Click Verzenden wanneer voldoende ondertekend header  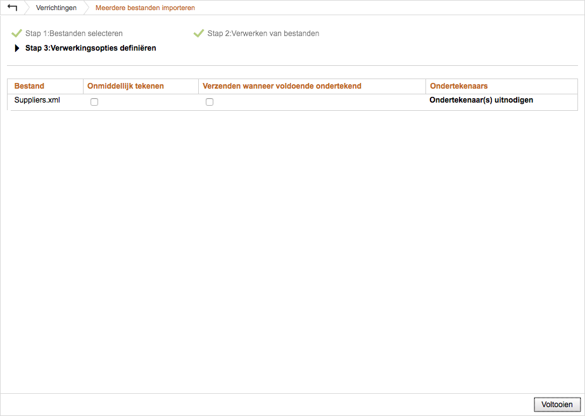click(282, 86)
